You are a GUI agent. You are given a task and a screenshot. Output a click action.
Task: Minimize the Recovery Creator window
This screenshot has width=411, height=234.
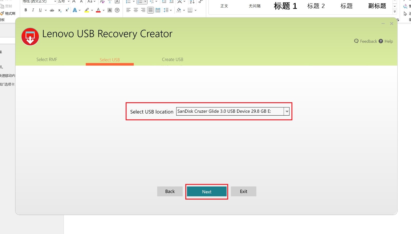point(383,24)
